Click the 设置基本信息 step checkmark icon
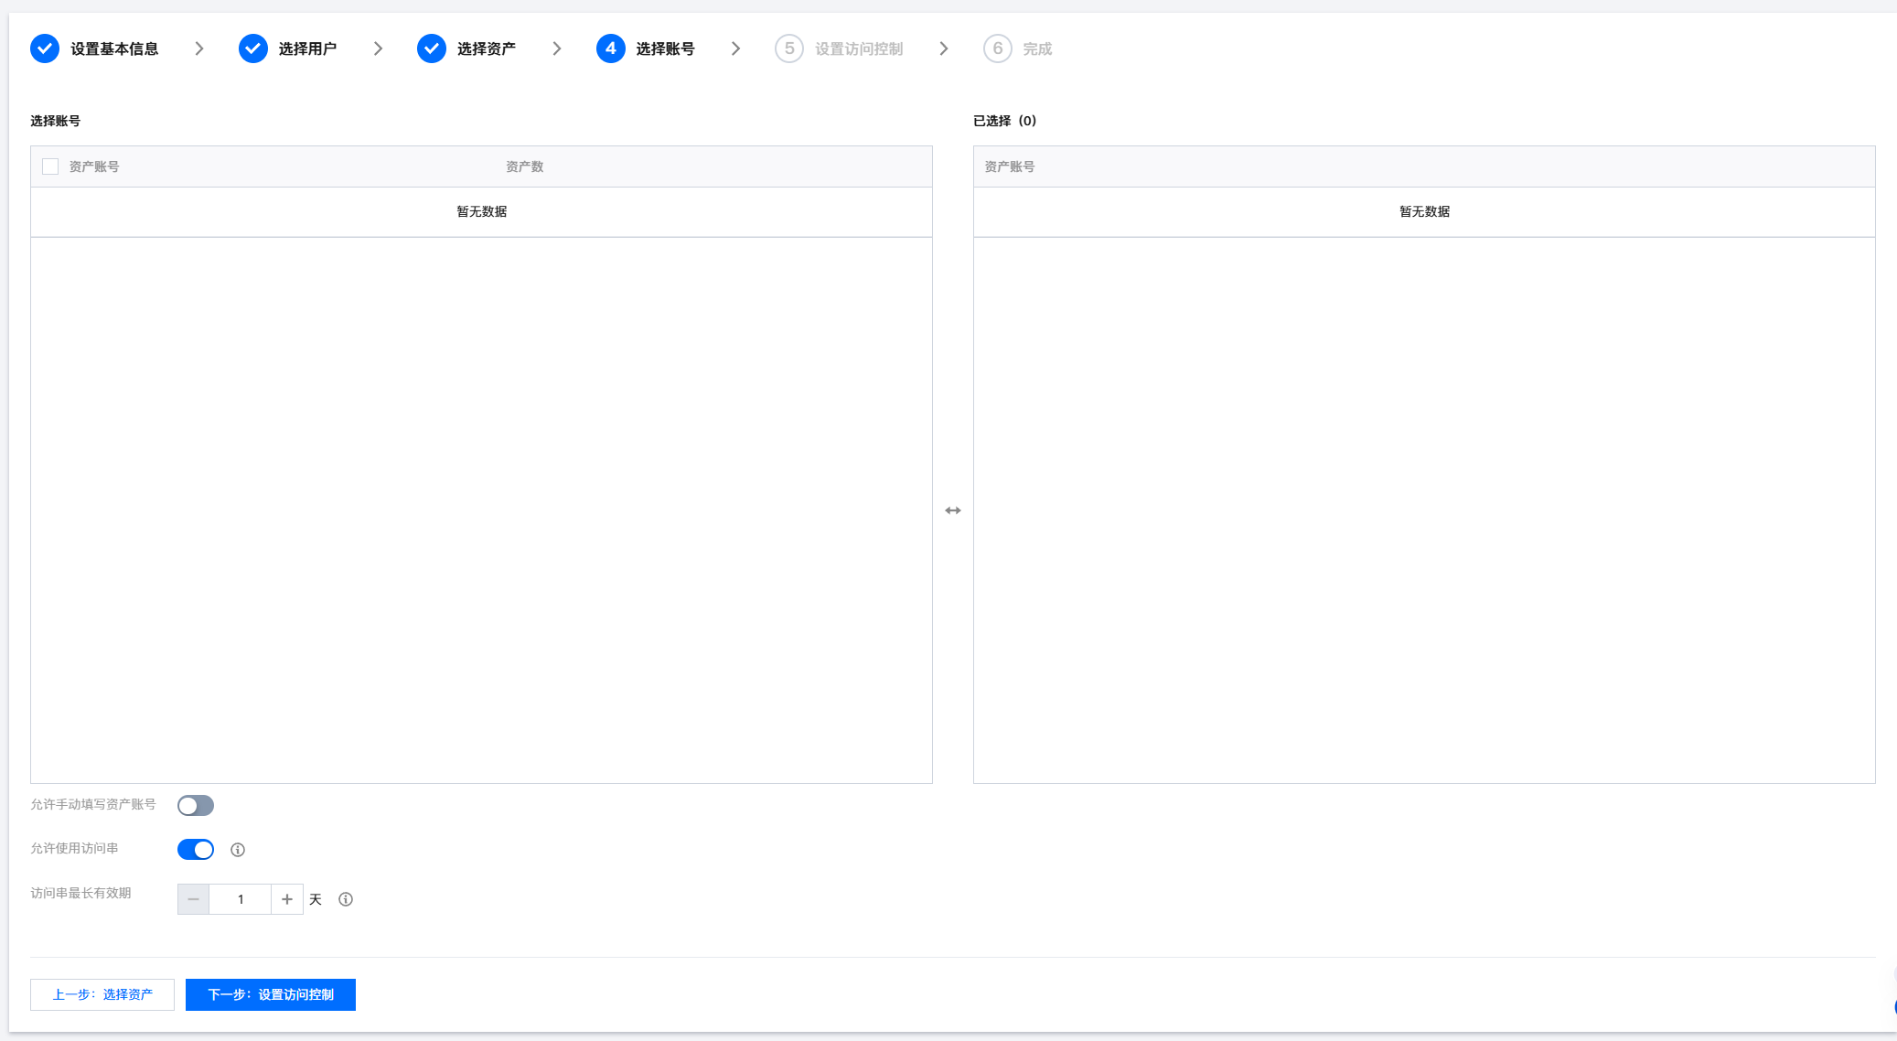Screen dimensions: 1897x1041 (45, 48)
